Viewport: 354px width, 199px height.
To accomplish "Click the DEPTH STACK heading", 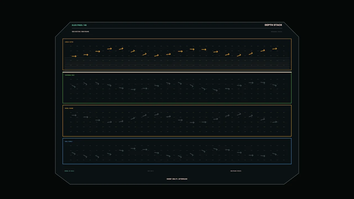I will tap(273, 25).
